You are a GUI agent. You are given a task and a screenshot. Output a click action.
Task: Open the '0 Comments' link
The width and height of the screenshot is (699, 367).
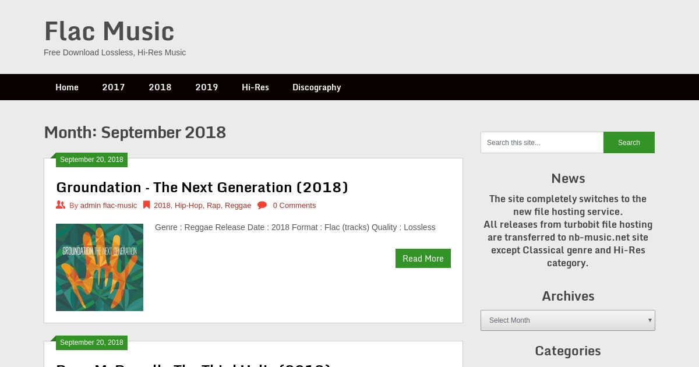point(294,206)
